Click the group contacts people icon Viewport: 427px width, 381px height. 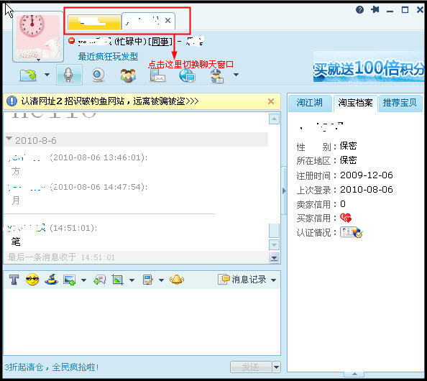pyautogui.click(x=128, y=75)
